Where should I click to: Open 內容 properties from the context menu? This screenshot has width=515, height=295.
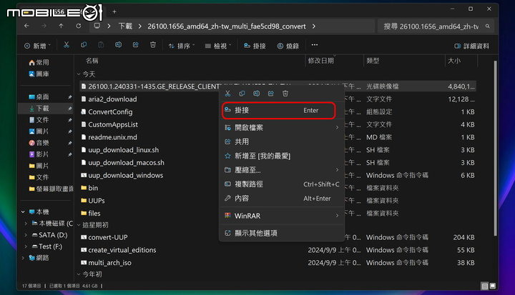[282, 198]
